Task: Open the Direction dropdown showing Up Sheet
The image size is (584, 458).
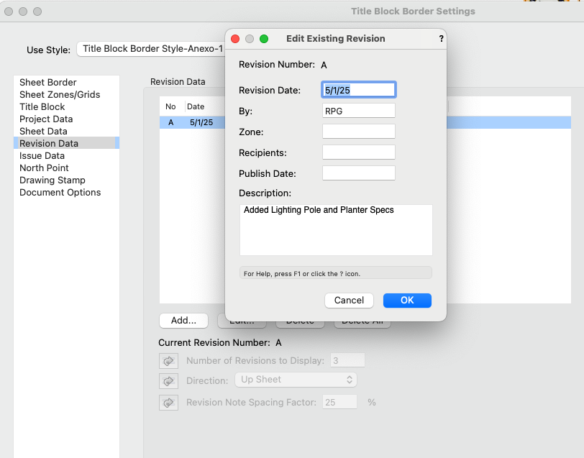Action: (x=296, y=380)
